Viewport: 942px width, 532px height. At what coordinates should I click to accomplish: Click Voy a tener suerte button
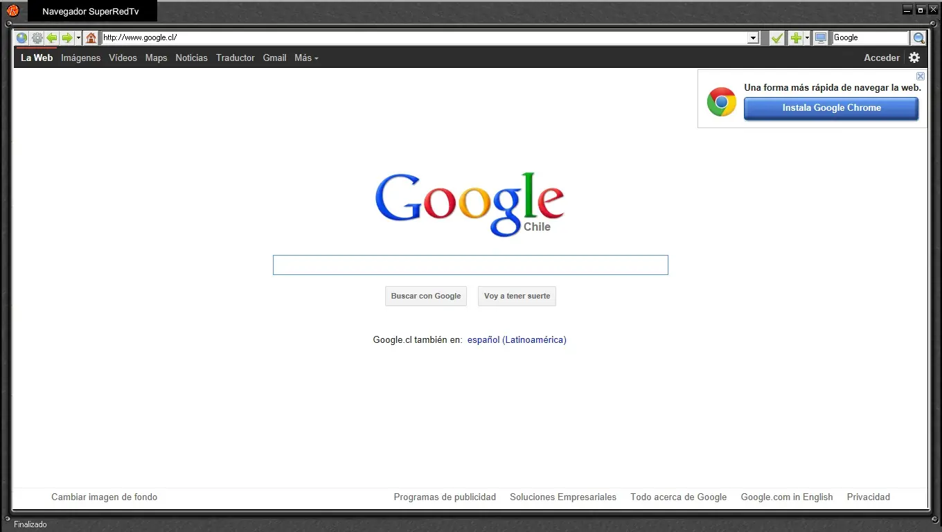pyautogui.click(x=517, y=296)
